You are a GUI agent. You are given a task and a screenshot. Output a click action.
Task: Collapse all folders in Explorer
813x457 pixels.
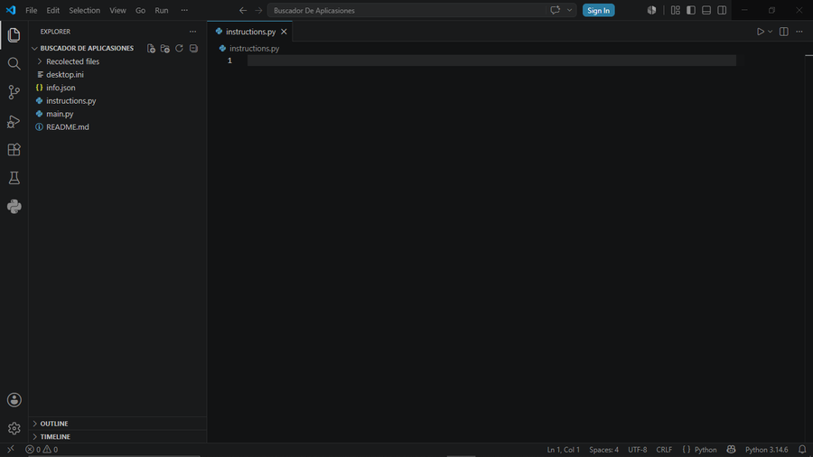[x=193, y=48]
